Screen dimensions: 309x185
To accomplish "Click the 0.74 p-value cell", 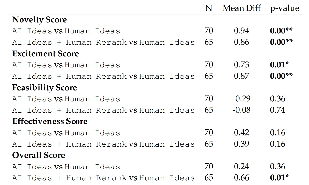I will click(277, 110).
